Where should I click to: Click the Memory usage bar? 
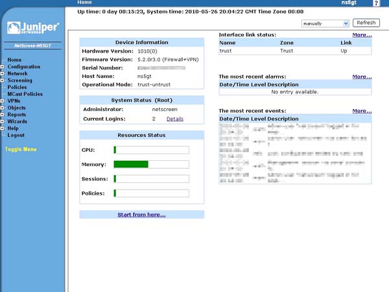(x=151, y=164)
